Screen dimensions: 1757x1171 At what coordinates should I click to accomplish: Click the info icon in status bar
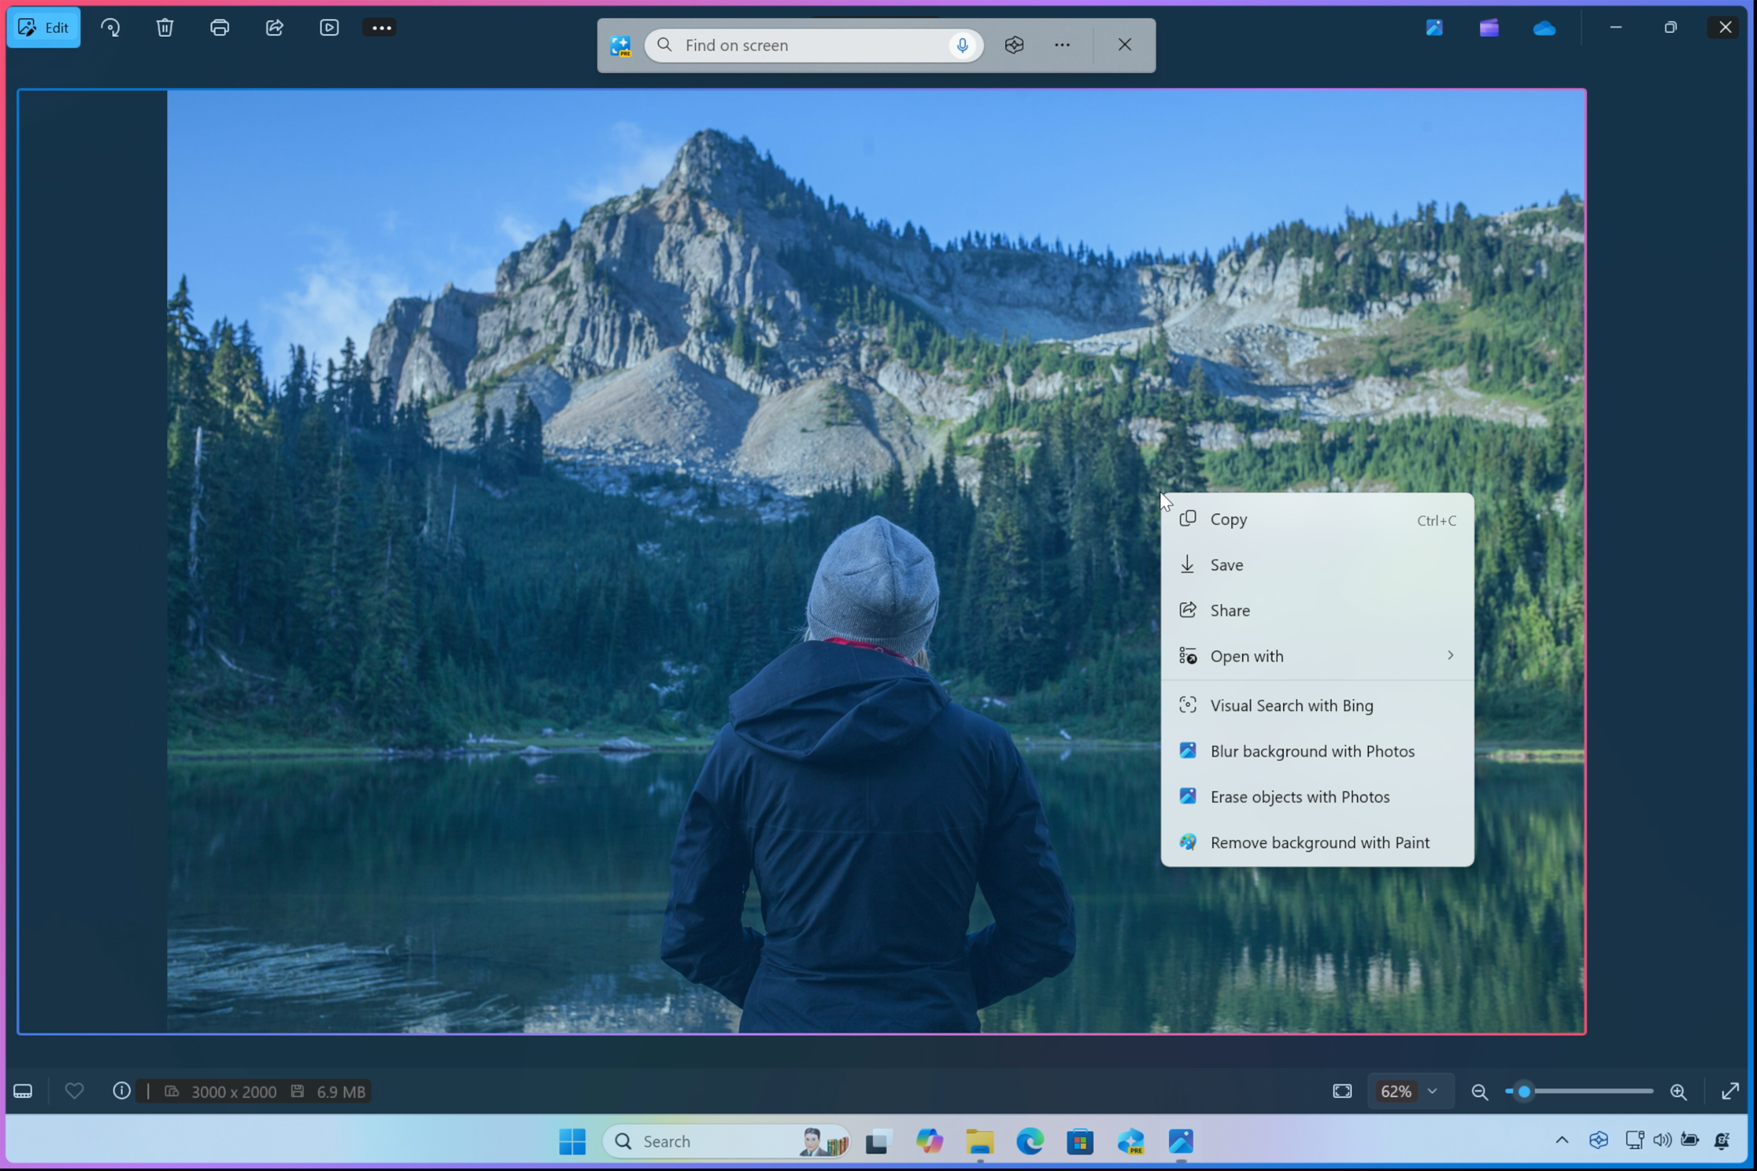(122, 1091)
